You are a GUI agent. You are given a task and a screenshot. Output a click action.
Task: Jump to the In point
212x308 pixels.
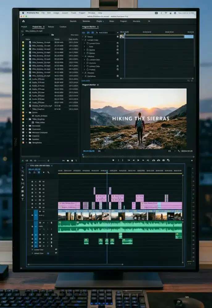click(129, 160)
